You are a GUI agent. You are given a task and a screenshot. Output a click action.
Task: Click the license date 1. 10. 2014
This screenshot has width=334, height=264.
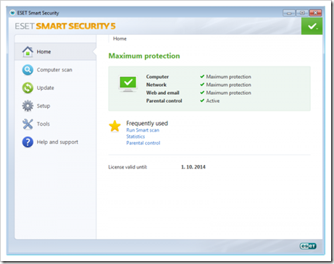(x=193, y=167)
